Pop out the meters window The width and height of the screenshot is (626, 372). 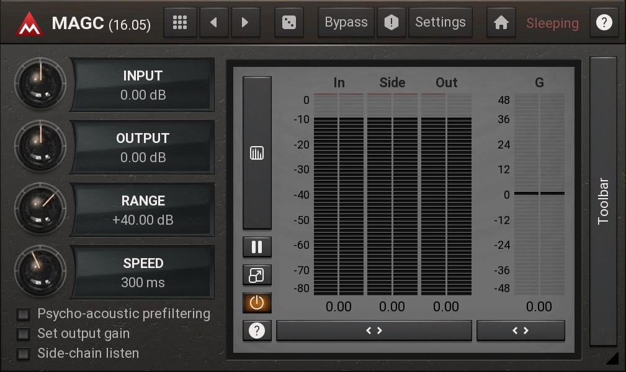[257, 275]
